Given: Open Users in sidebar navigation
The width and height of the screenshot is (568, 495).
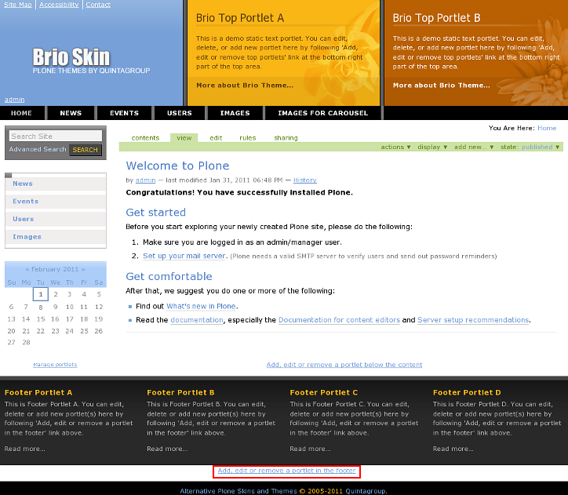Looking at the screenshot, I should pos(56,219).
